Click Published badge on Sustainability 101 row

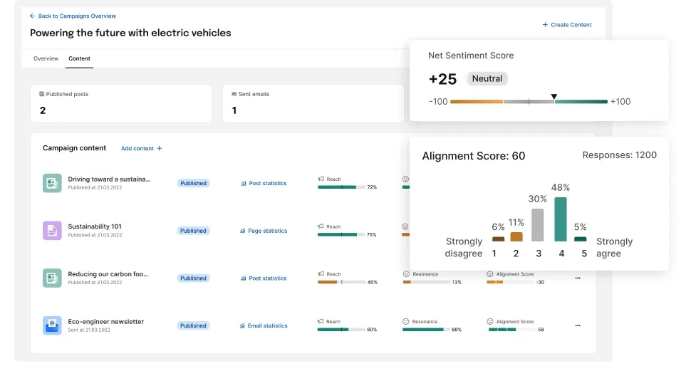pos(193,231)
